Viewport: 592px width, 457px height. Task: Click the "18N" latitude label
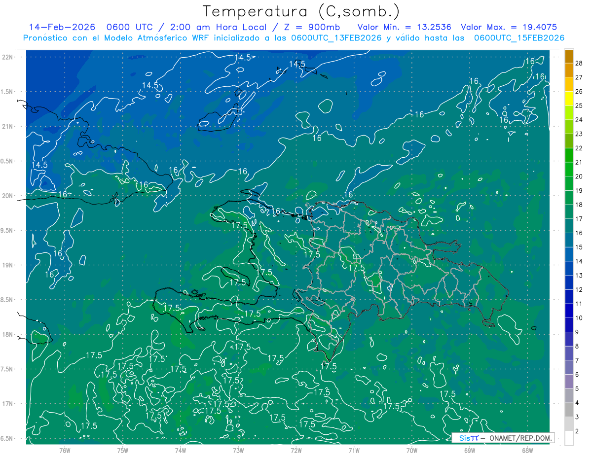(8, 334)
